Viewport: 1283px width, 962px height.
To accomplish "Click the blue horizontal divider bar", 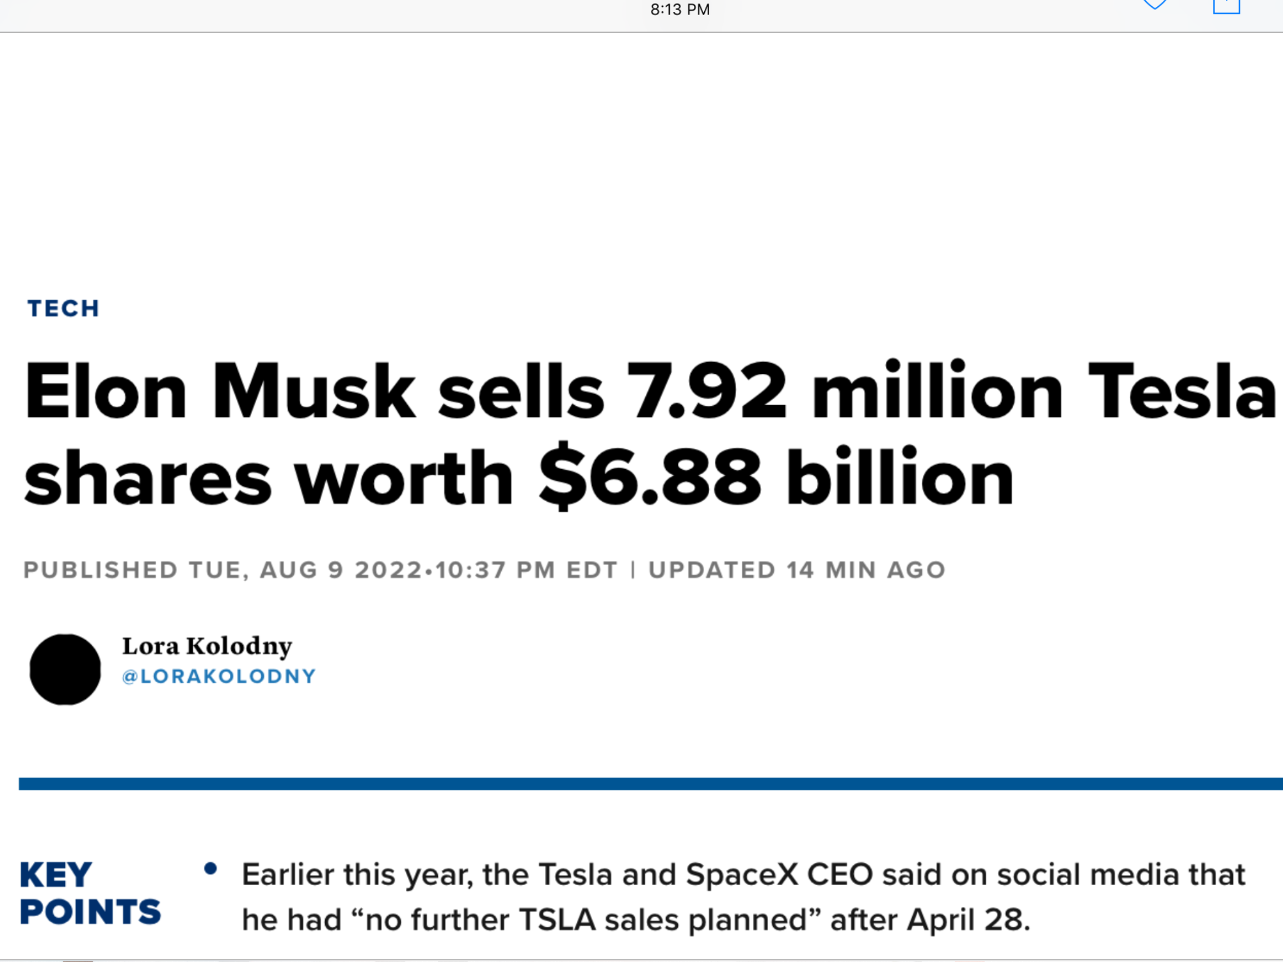I will click(651, 784).
